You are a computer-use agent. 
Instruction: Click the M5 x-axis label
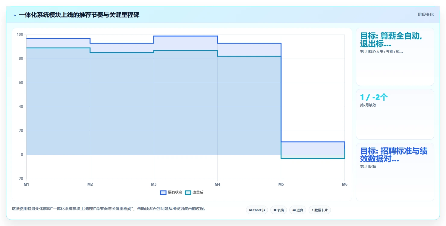click(281, 185)
